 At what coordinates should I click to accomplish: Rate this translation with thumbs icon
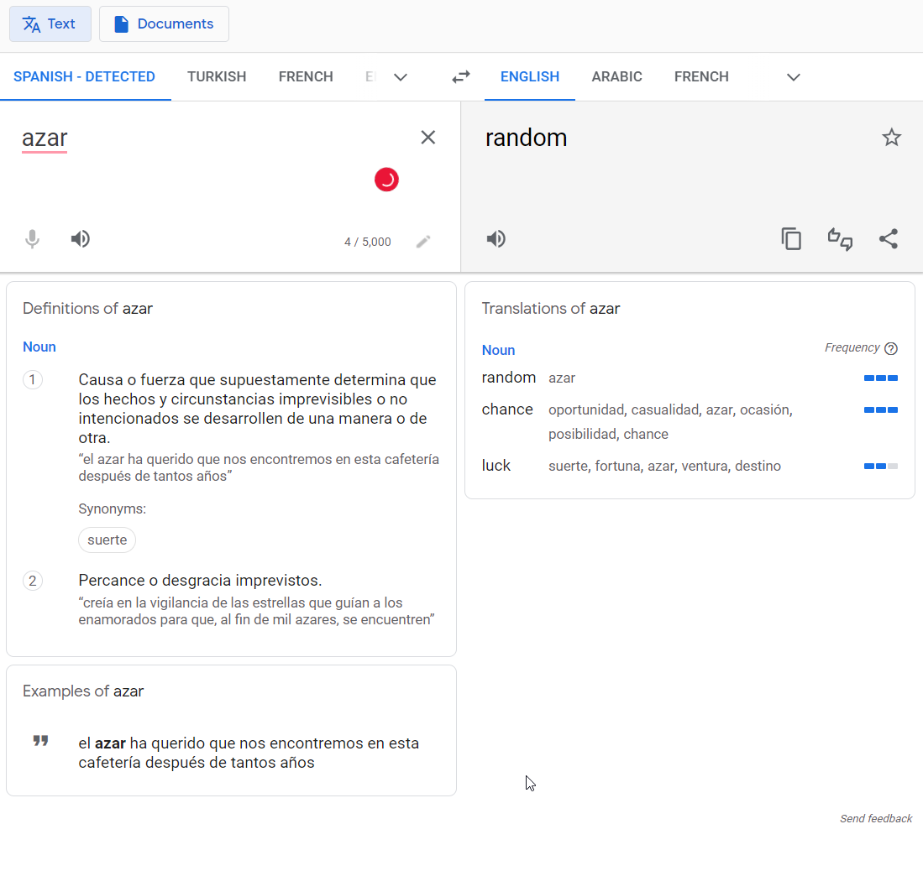[x=840, y=240]
